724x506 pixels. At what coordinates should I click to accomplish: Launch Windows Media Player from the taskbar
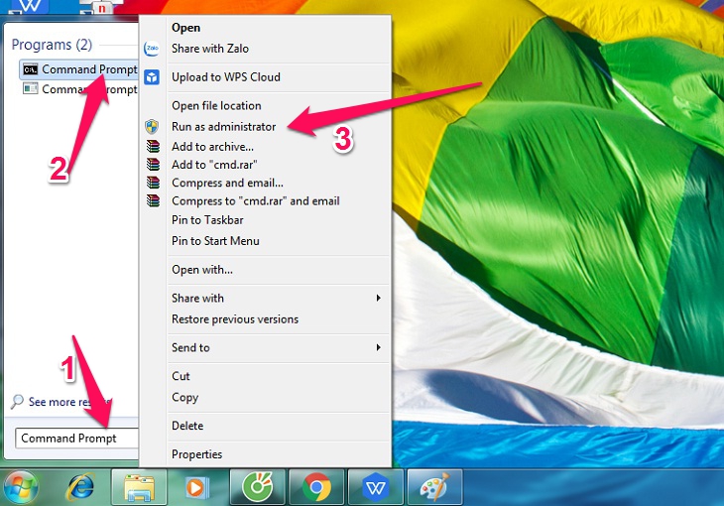[197, 487]
